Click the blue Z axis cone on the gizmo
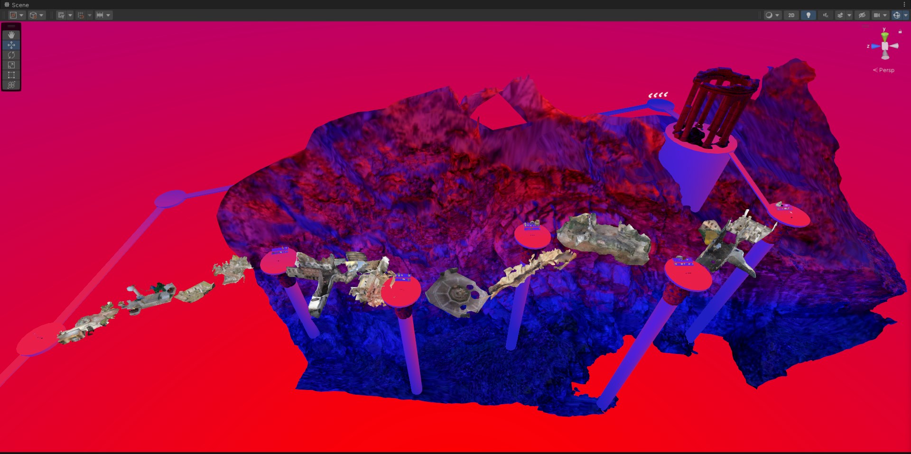 (875, 46)
